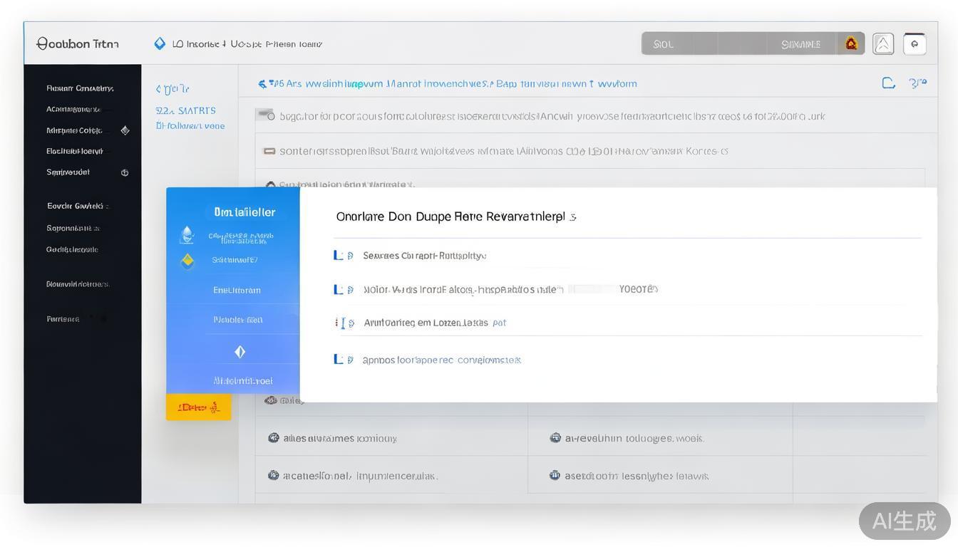Click the blue diamond logo in header
The height and width of the screenshot is (547, 958).
pos(160,43)
